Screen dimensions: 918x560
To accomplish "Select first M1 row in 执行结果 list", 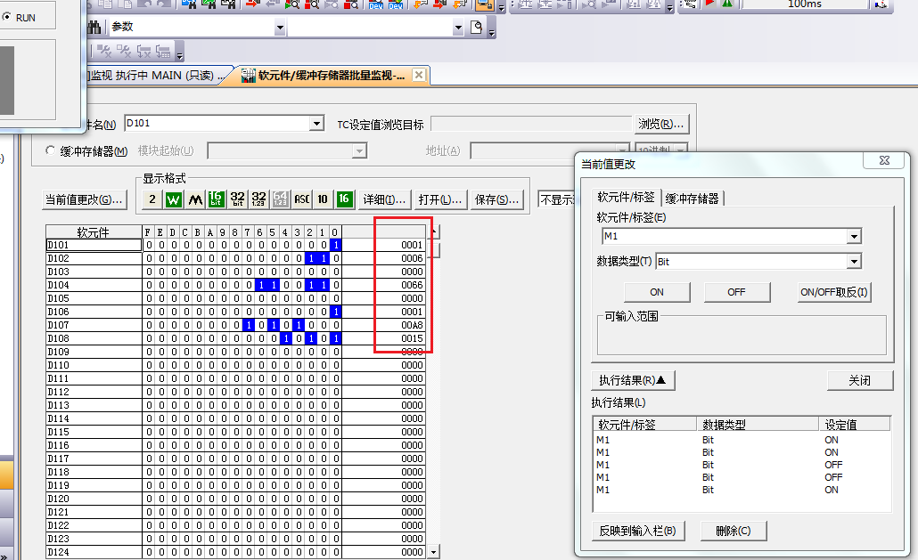I will (603, 440).
